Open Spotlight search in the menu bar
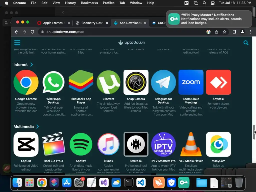The height and width of the screenshot is (192, 256). coord(204,3)
